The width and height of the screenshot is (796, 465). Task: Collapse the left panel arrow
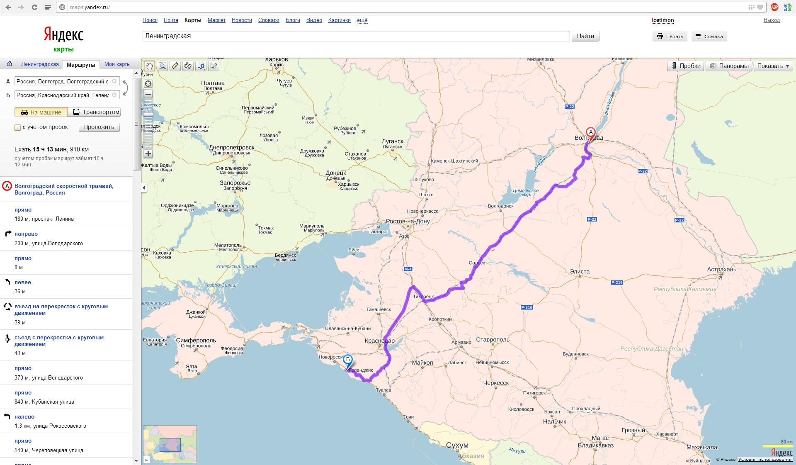pos(144,187)
